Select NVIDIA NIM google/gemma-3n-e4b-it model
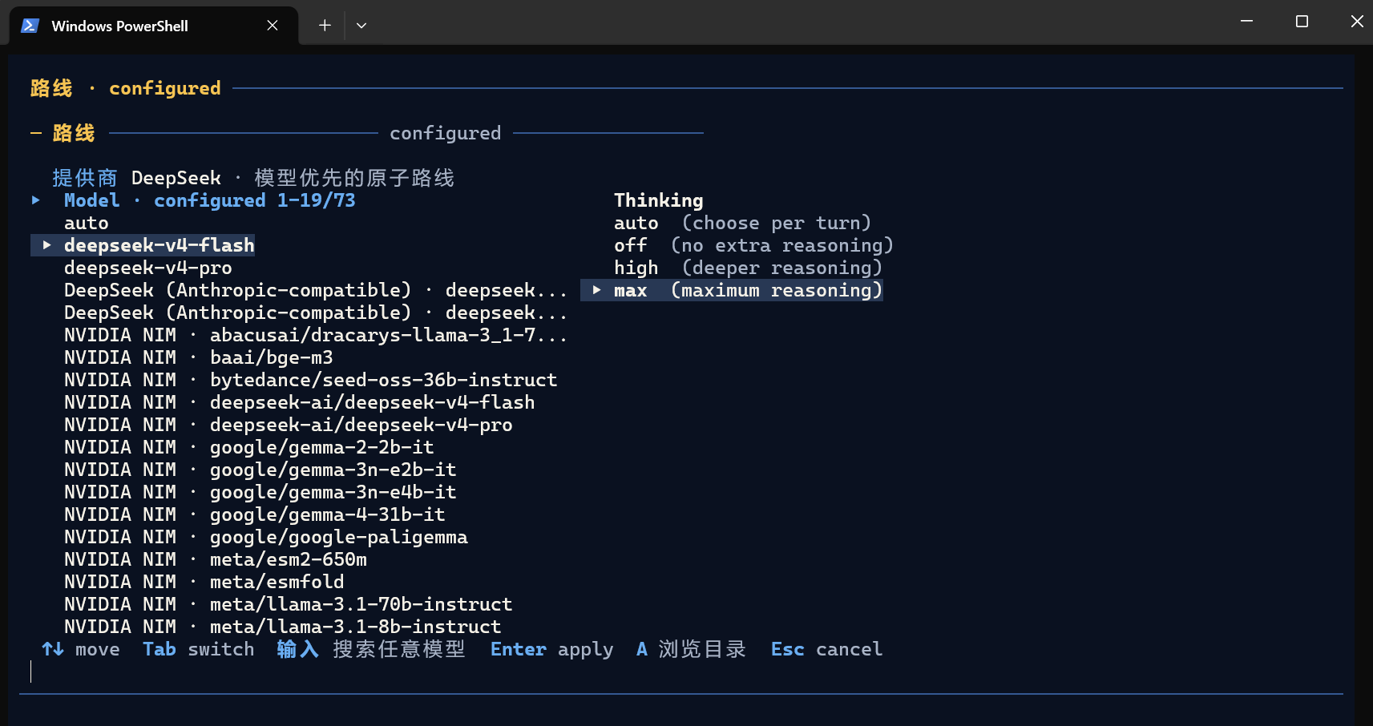 pyautogui.click(x=260, y=492)
